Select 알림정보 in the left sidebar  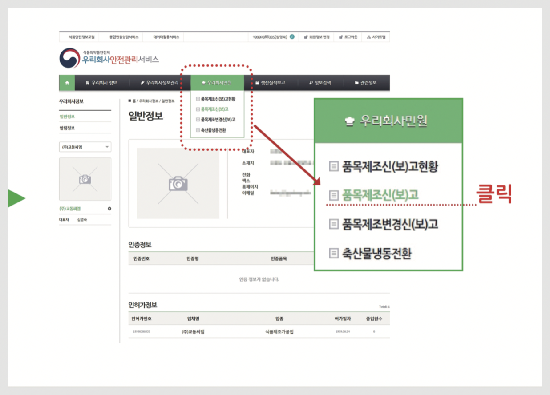point(67,128)
